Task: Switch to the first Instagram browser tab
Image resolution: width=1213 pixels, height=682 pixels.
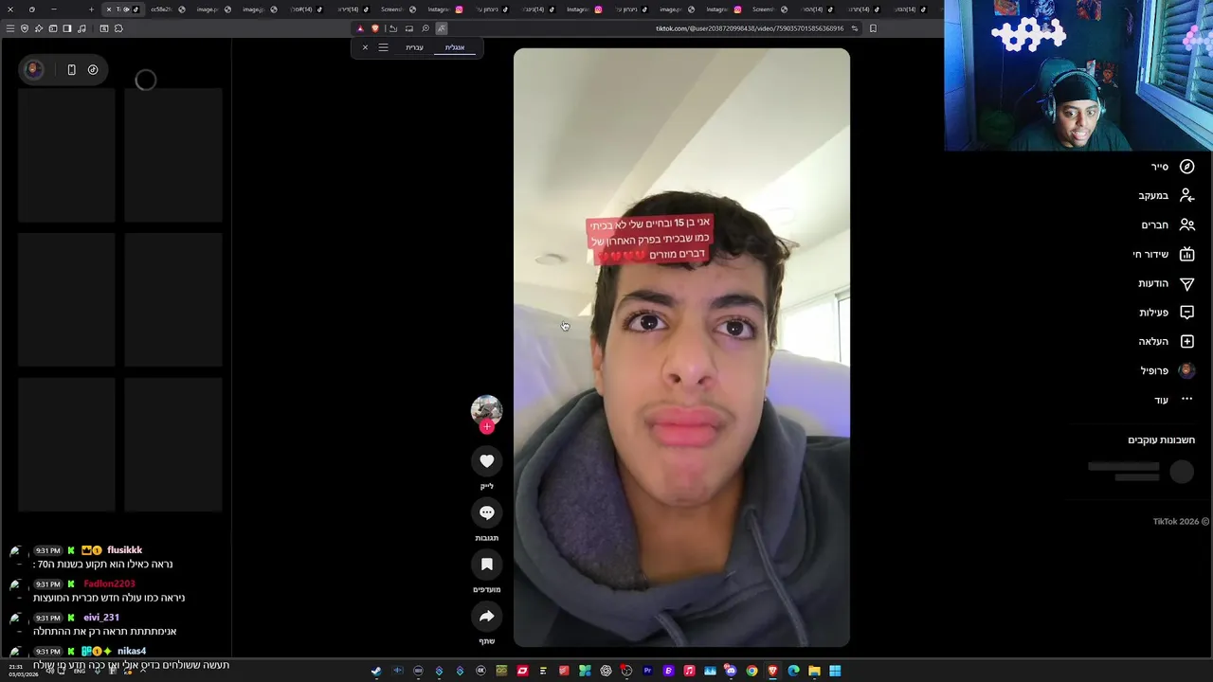Action: [444, 9]
